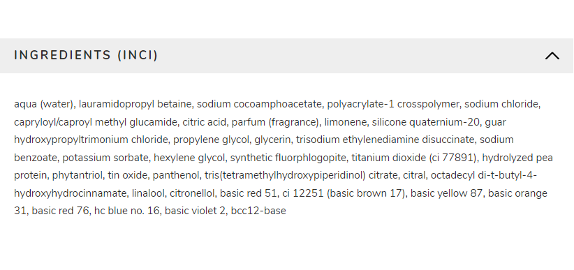Click 'hydroxyhydrocinnamate' word
This screenshot has height=270, width=574.
tap(71, 193)
